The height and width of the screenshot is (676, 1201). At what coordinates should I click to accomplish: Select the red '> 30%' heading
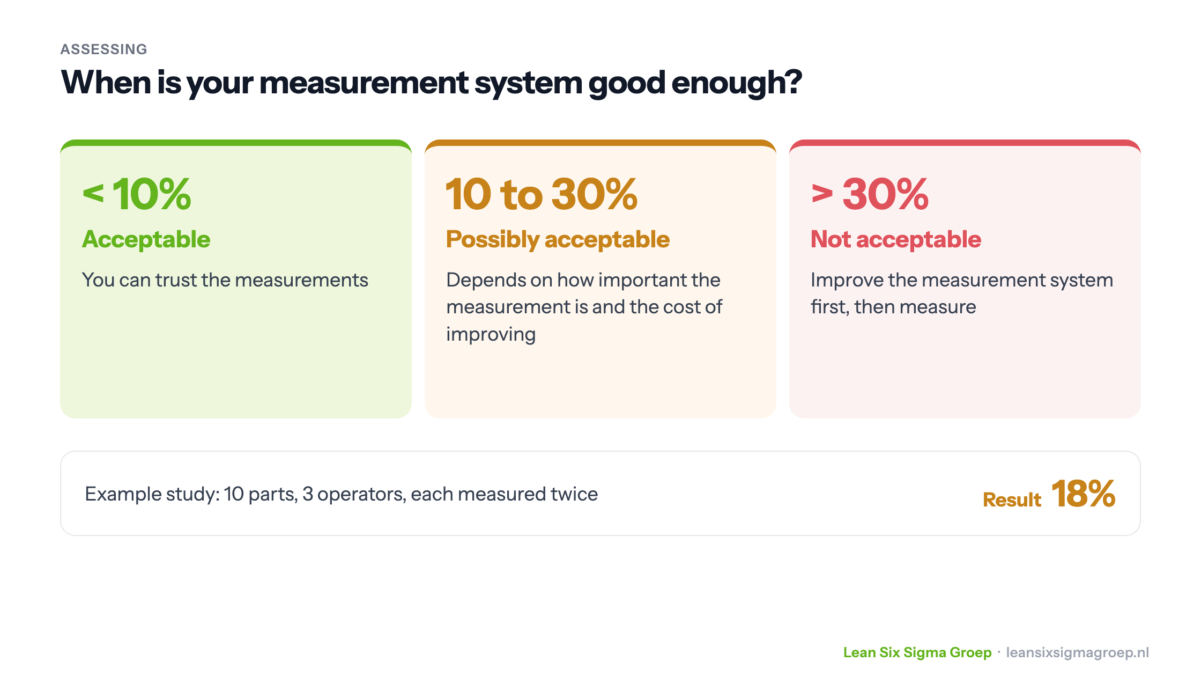click(x=869, y=194)
